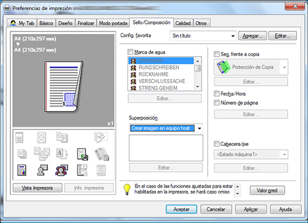Click the grayed page icon with four centering arrows
This screenshot has width=308, height=223.
pyautogui.click(x=41, y=137)
